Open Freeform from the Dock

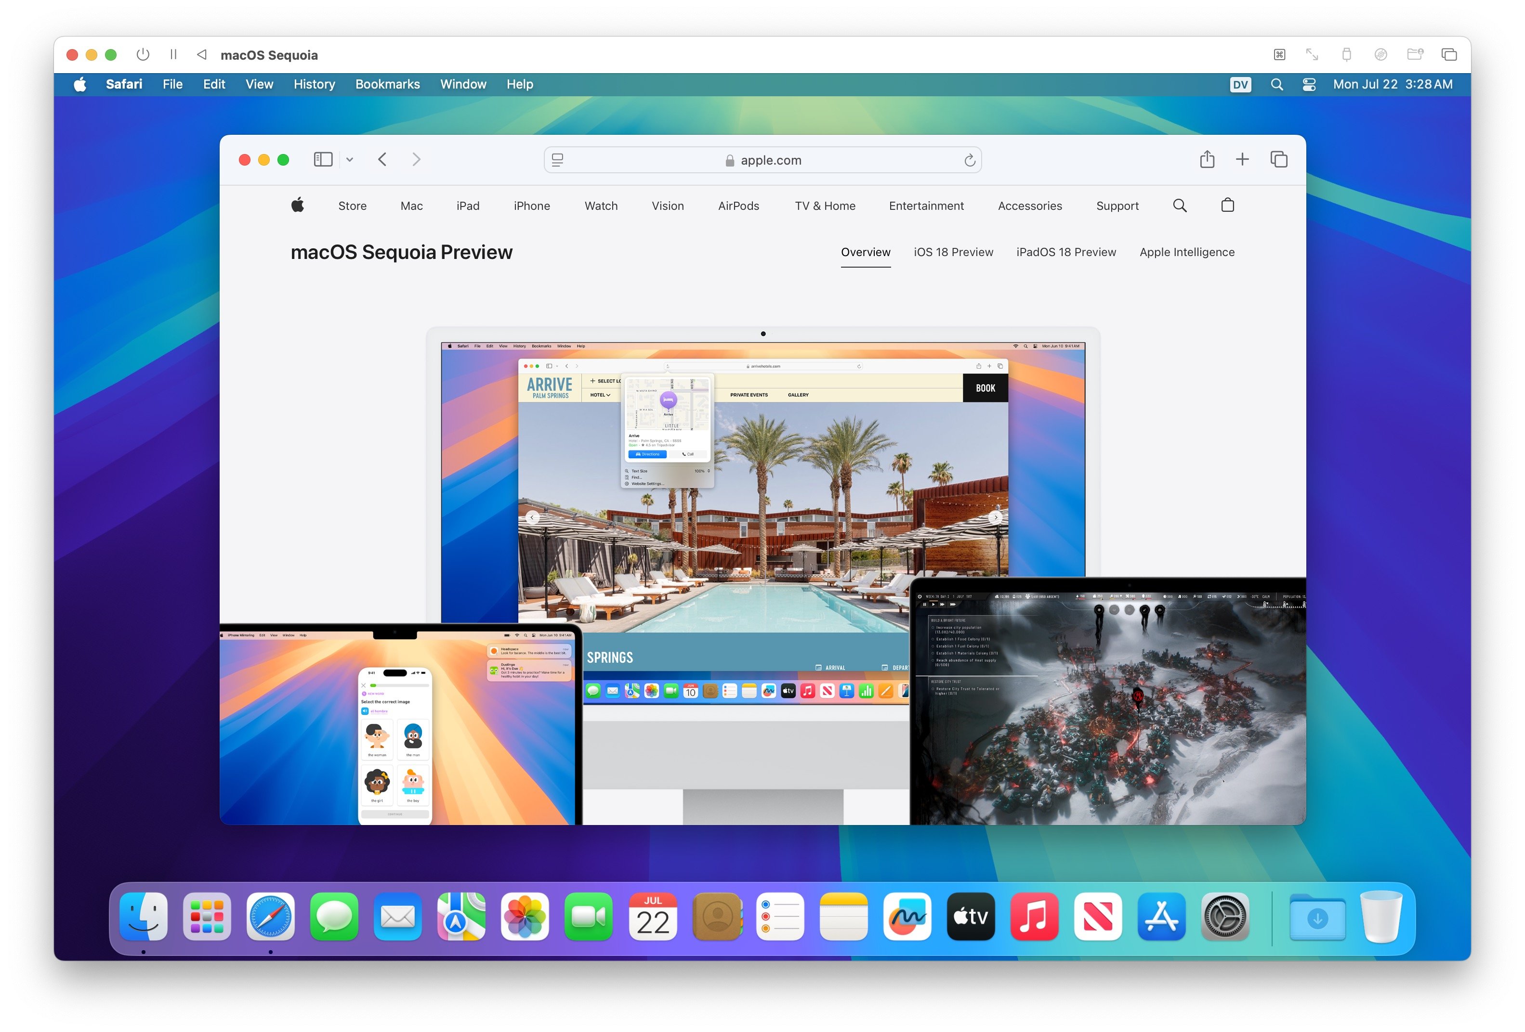click(907, 916)
